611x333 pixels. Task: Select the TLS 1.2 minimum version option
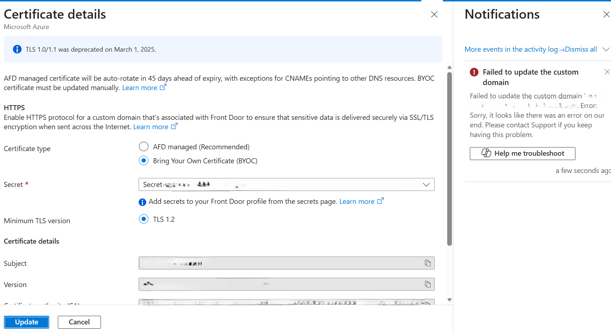coord(144,219)
